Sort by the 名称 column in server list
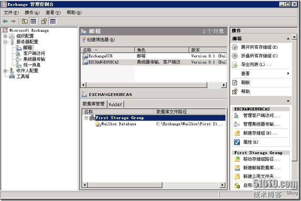The width and height of the screenshot is (301, 201). 108,50
